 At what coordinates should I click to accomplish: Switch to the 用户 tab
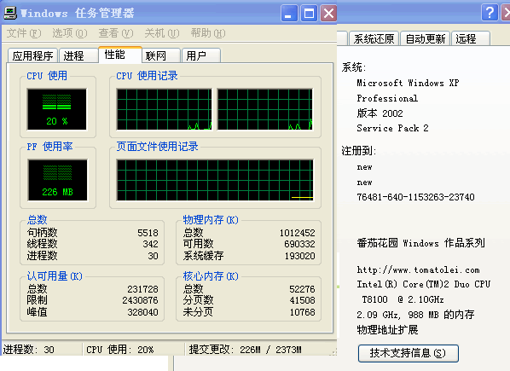[201, 55]
